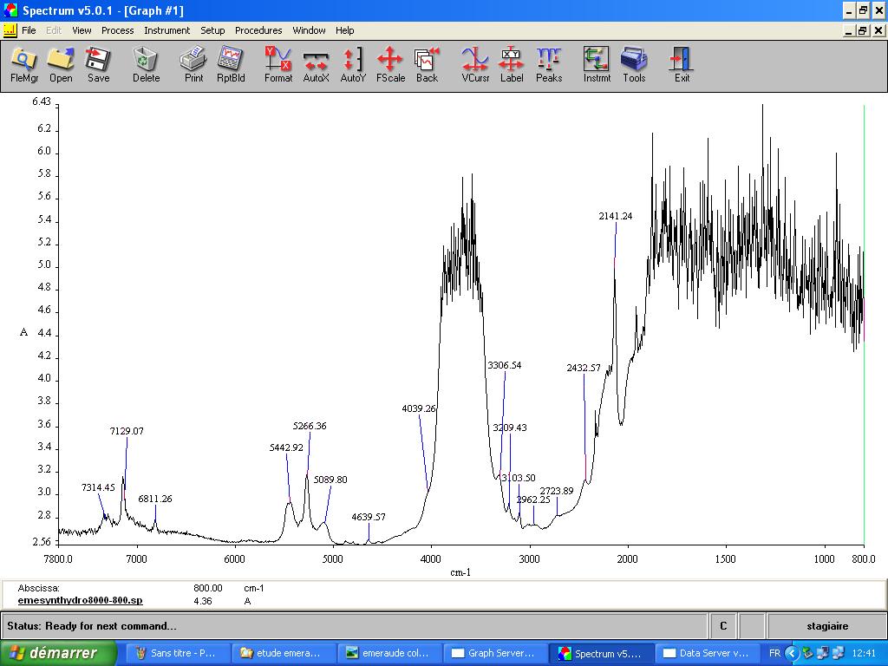Click the Open folder icon

[x=61, y=64]
